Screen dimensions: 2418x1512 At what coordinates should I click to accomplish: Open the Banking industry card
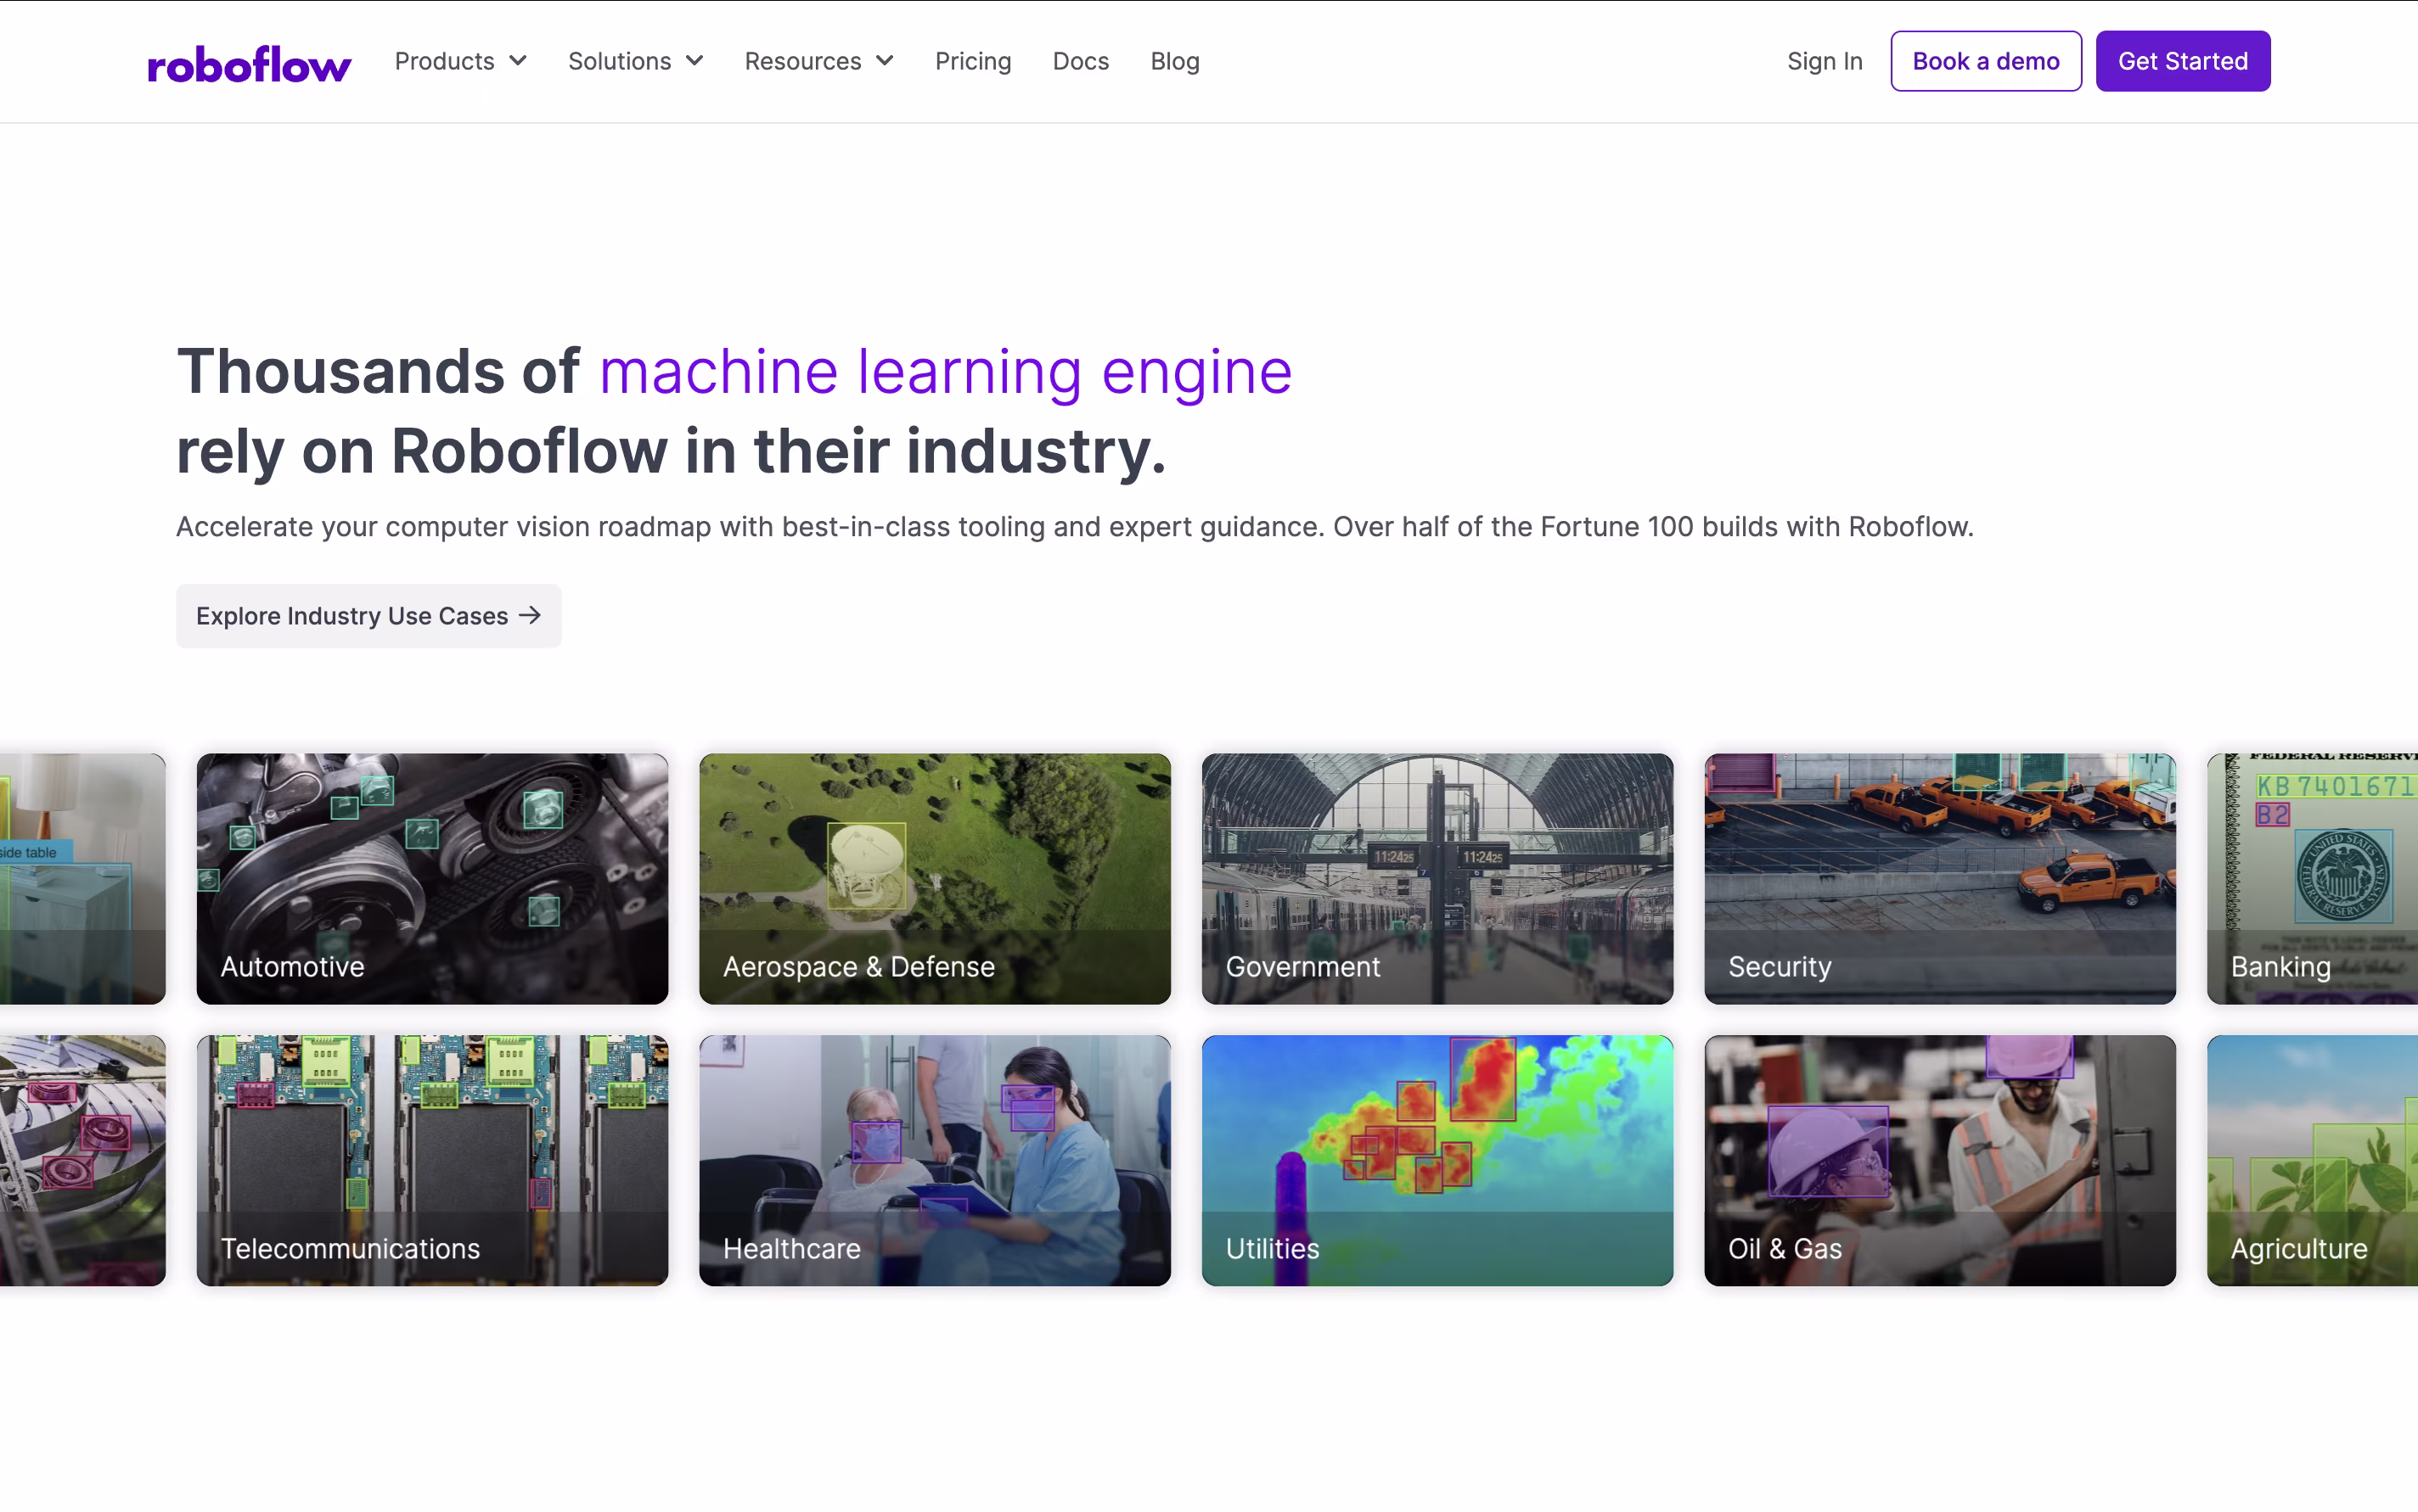[x=2312, y=879]
